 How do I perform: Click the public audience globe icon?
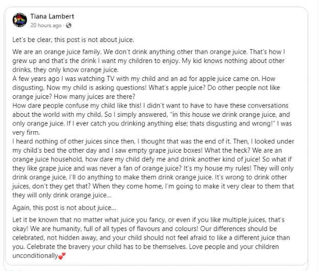coord(69,26)
